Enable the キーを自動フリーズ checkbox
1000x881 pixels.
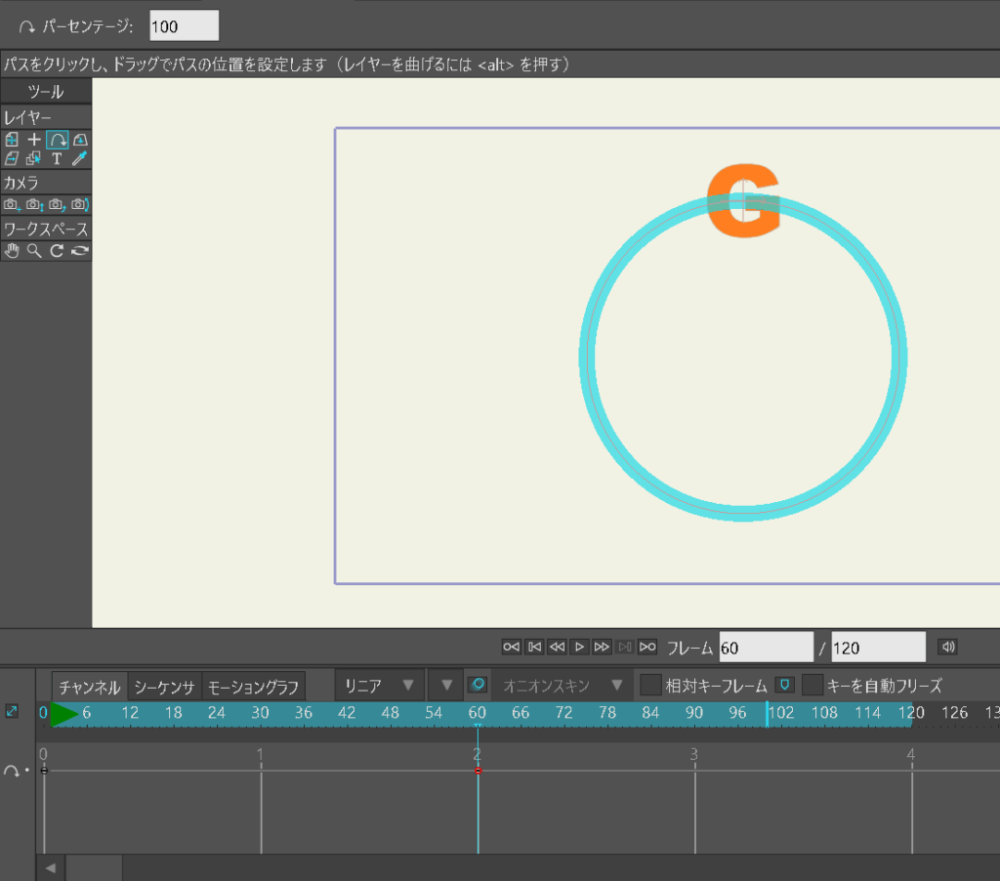812,686
